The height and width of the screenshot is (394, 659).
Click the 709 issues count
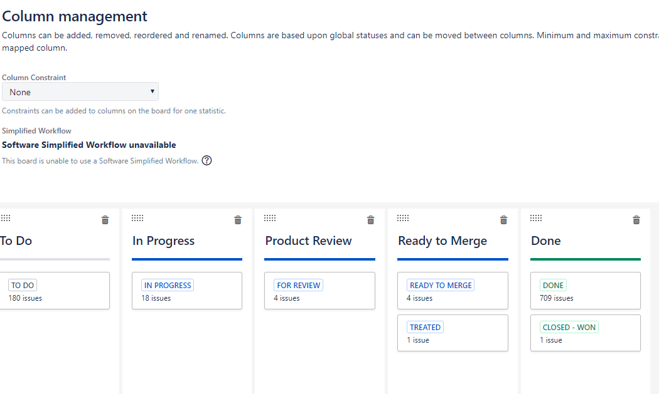pos(557,298)
